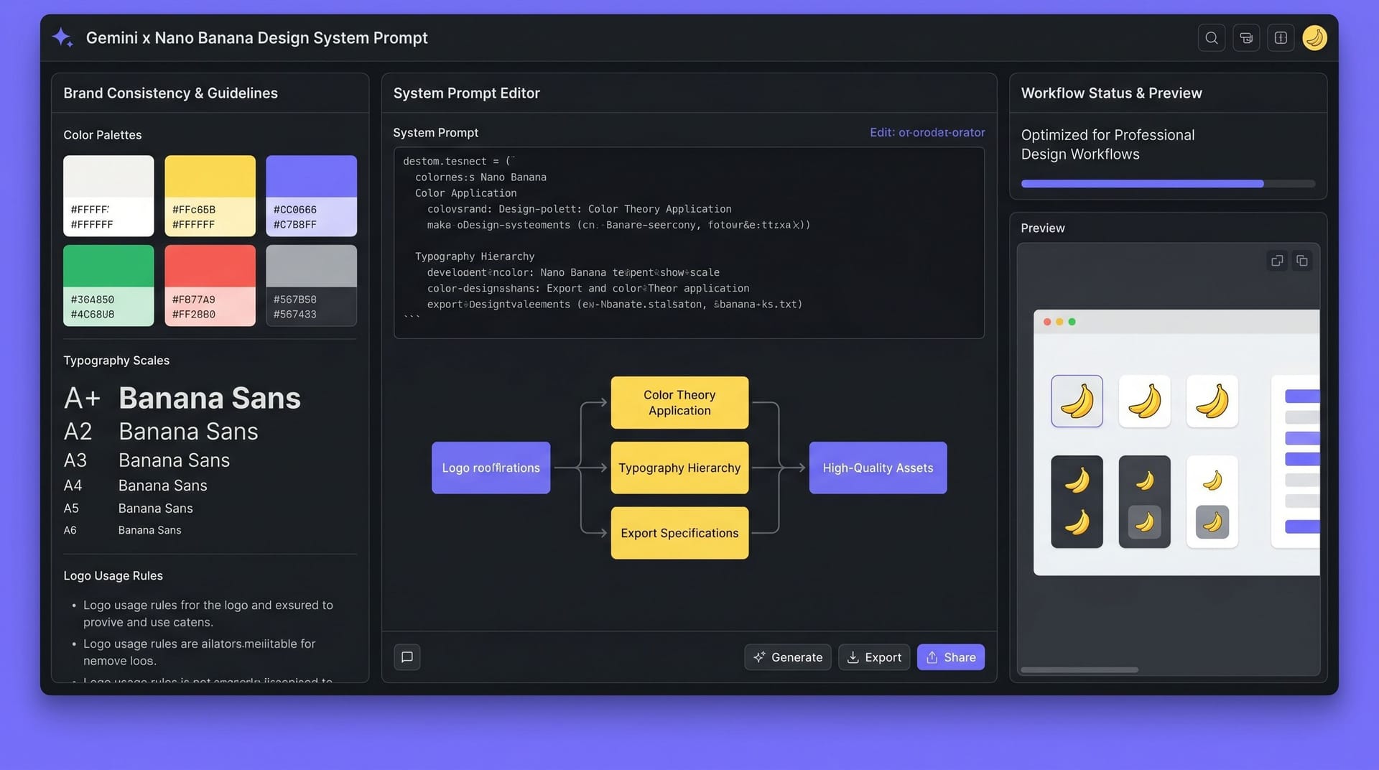The height and width of the screenshot is (770, 1379).
Task: Select the 'Typography Hierarchy' flow node
Action: coord(679,468)
